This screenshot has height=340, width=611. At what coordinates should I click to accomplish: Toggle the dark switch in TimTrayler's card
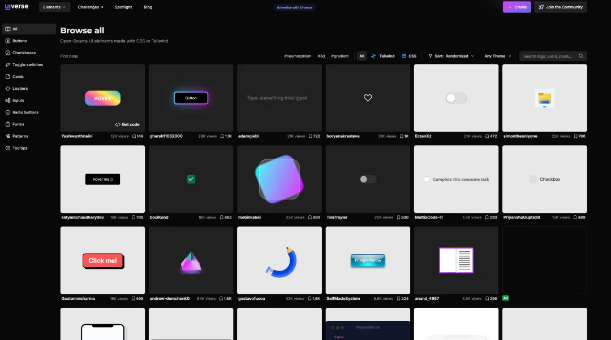[368, 180]
